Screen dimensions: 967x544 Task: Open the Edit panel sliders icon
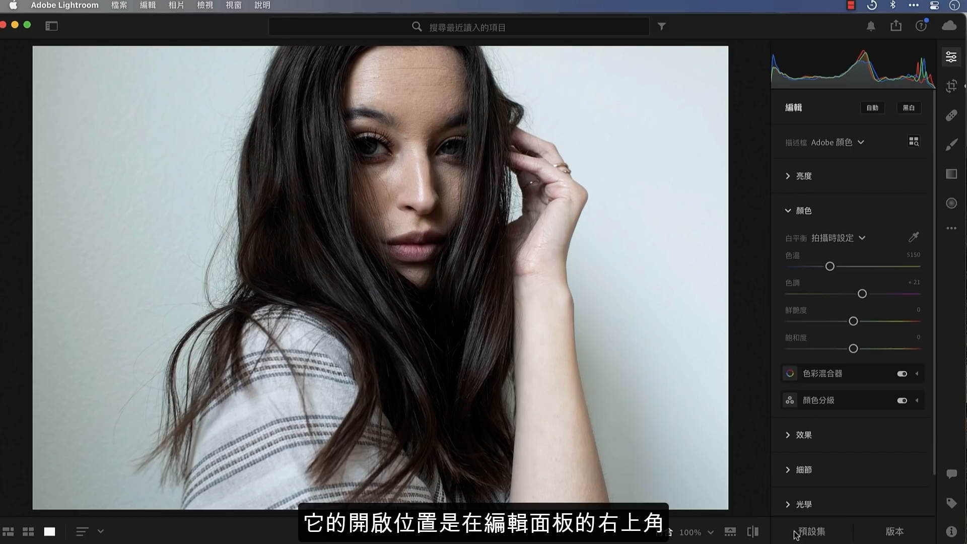tap(951, 56)
